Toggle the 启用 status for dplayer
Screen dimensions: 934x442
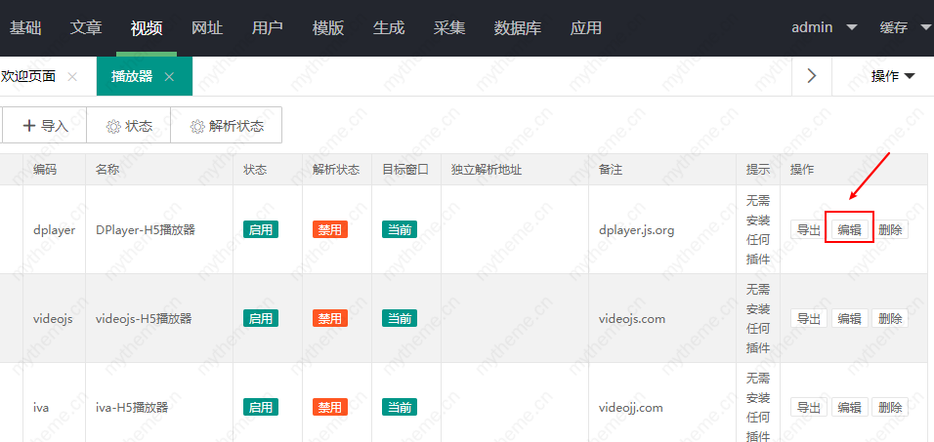(261, 229)
